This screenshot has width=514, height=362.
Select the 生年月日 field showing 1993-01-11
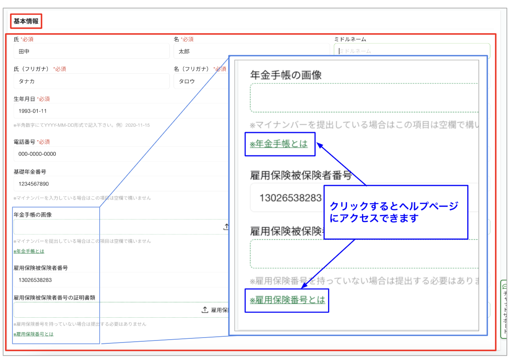coord(121,111)
